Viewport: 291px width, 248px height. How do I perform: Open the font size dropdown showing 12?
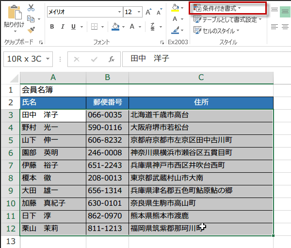140,12
